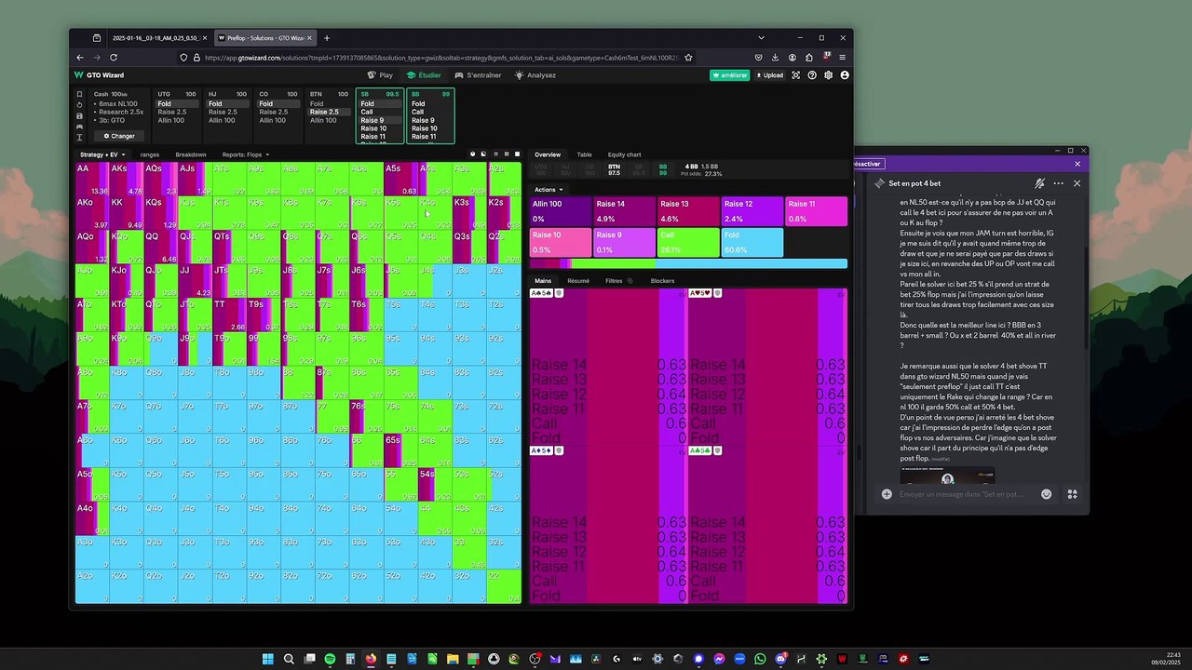Click the Raise 14 action swatch
1192x670 pixels.
click(624, 211)
